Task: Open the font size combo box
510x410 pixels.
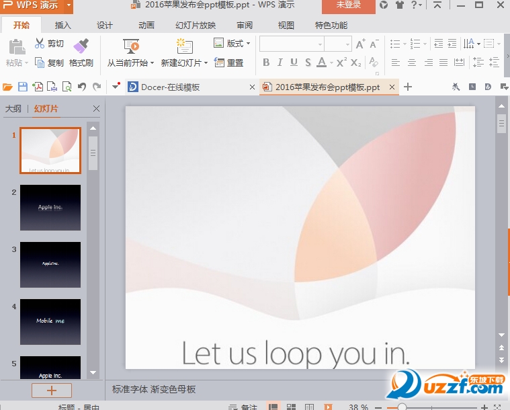Action: [x=338, y=44]
